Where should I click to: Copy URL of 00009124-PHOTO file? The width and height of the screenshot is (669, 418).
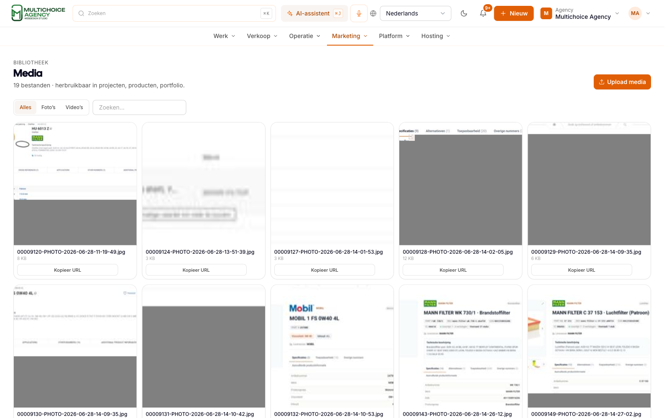click(196, 270)
